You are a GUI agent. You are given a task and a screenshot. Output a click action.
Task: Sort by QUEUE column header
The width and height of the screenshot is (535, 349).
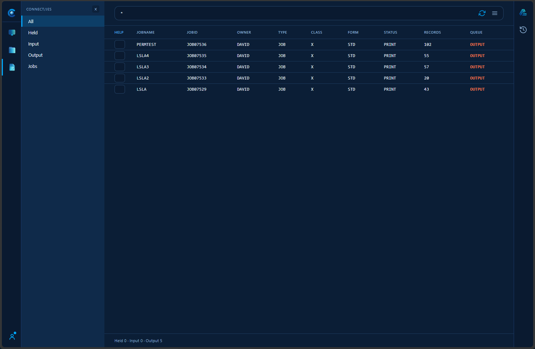tap(476, 33)
